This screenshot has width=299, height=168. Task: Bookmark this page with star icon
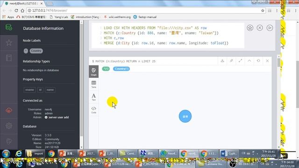[263, 10]
